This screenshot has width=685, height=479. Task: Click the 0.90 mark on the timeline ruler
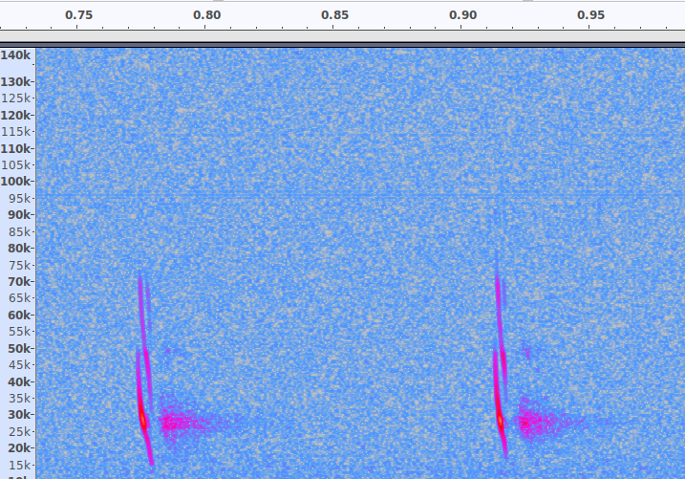click(462, 15)
